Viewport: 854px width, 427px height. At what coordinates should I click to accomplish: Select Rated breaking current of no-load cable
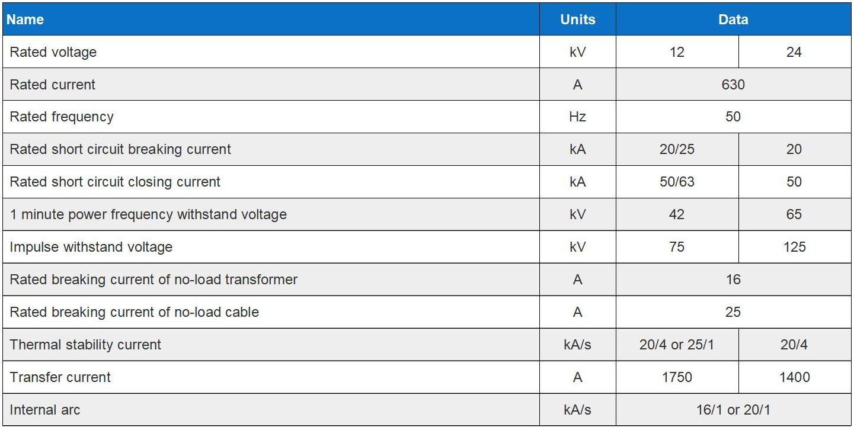(135, 312)
